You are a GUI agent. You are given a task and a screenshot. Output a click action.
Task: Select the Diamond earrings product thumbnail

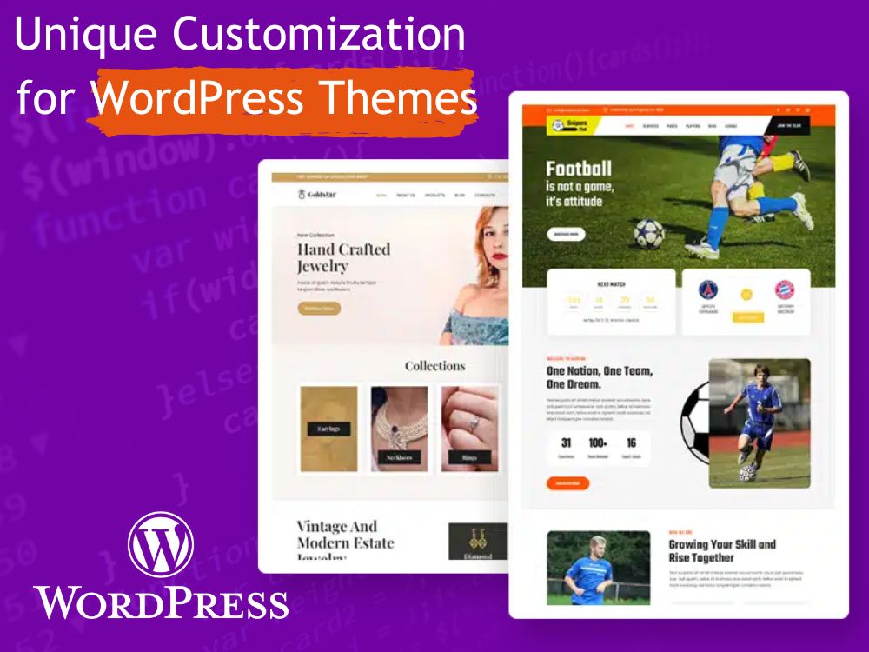coord(478,541)
